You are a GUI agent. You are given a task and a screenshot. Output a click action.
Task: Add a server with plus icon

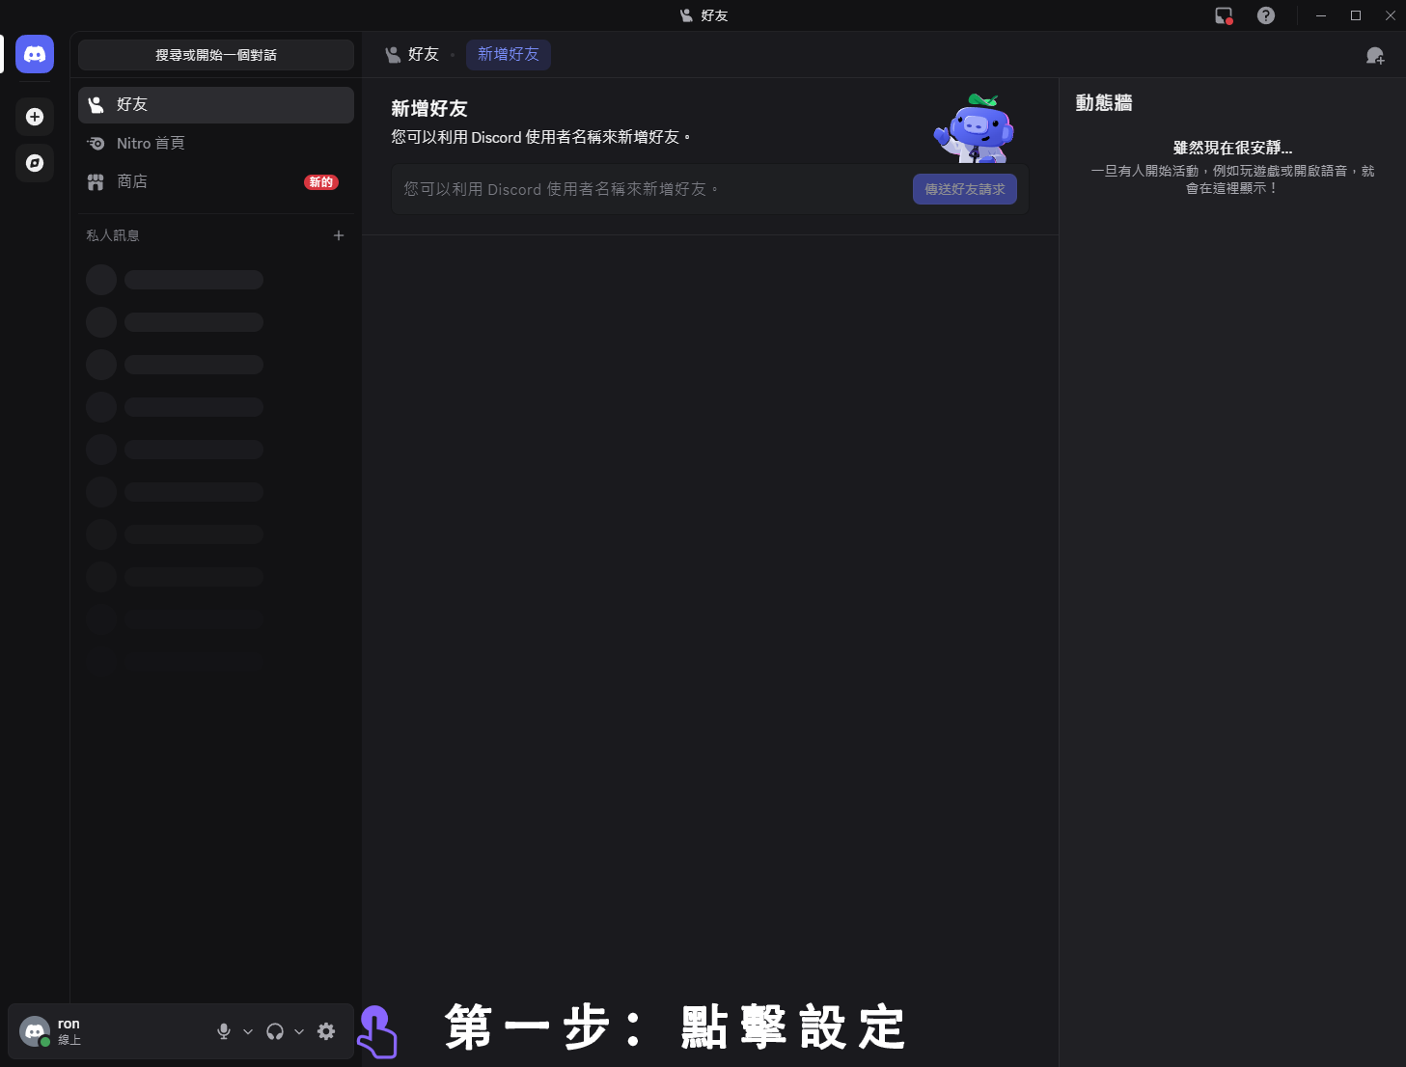[x=35, y=117]
